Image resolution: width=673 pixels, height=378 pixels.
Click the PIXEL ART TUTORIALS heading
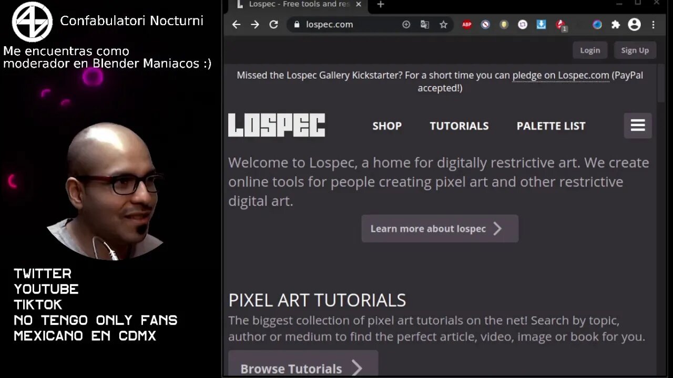pos(317,300)
